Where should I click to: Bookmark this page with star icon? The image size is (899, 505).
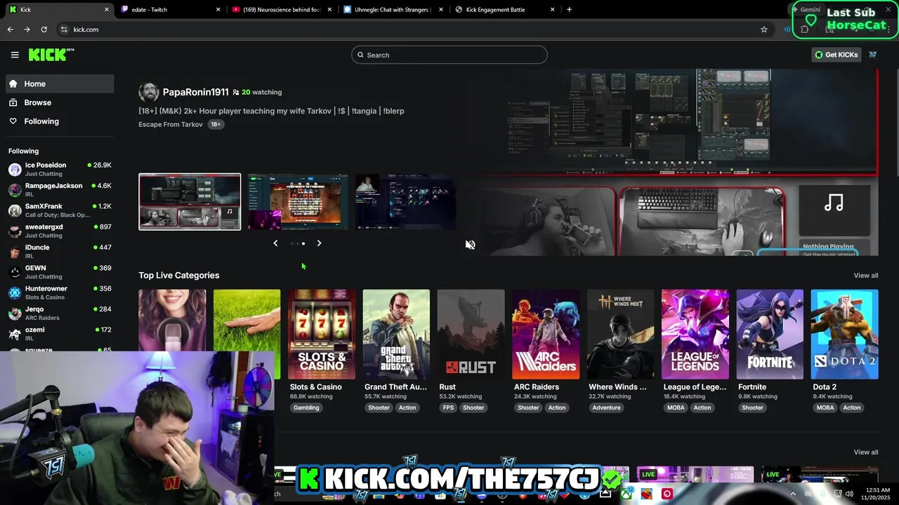click(x=764, y=29)
